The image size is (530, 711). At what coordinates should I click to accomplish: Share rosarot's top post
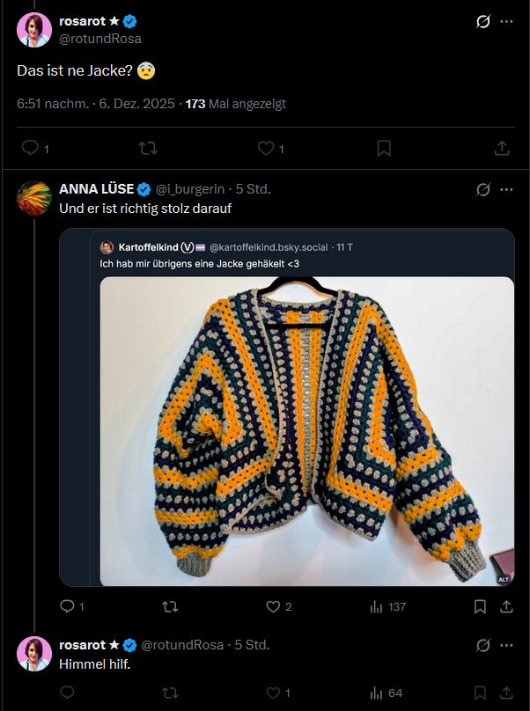[503, 149]
